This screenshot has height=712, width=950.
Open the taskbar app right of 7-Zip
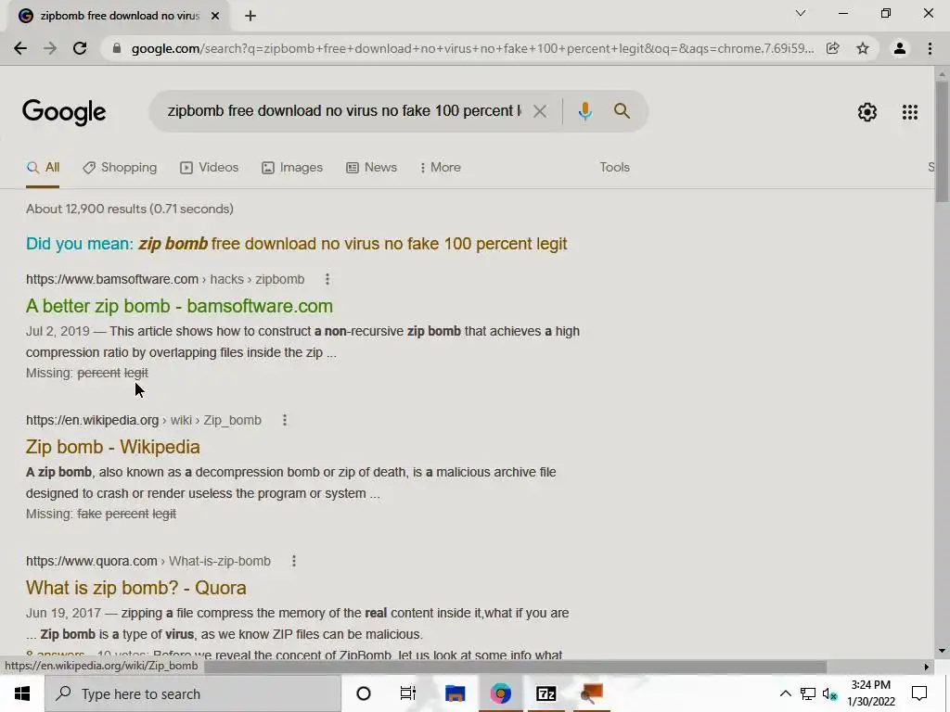pyautogui.click(x=591, y=693)
